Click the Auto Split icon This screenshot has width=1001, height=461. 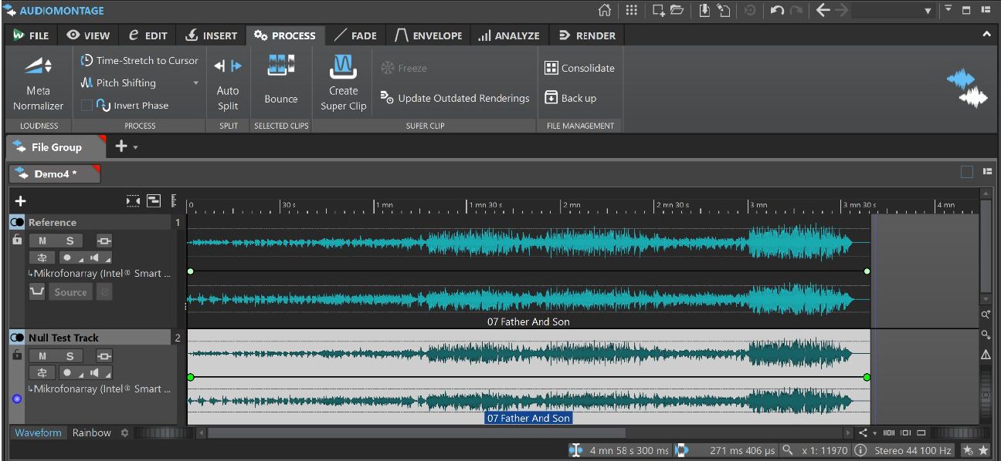point(228,66)
